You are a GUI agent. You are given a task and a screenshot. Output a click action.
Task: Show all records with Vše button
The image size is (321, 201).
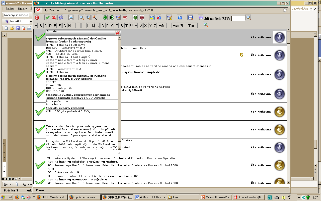[x=162, y=26]
